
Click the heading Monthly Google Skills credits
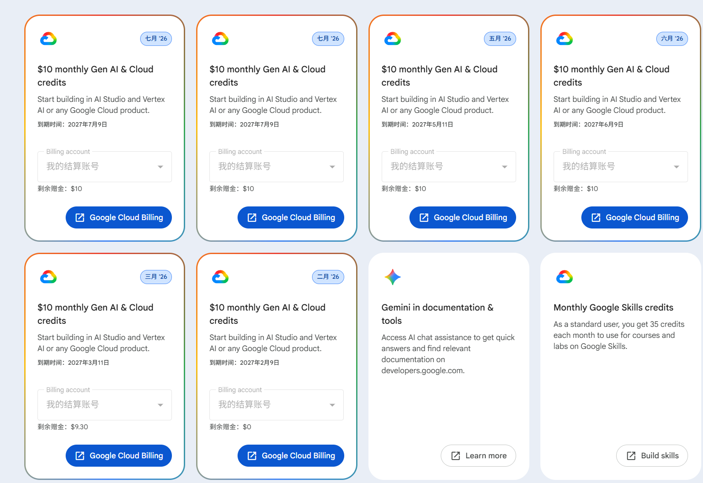pos(614,307)
